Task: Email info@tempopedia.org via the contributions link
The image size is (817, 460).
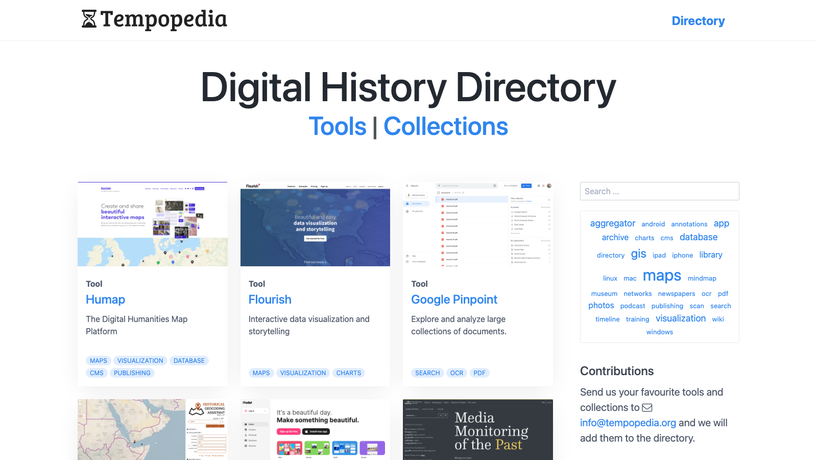Action: coord(628,423)
